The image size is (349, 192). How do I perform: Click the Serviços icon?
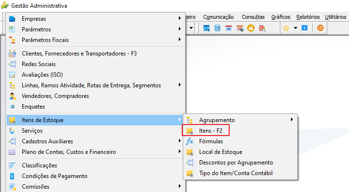(12, 131)
